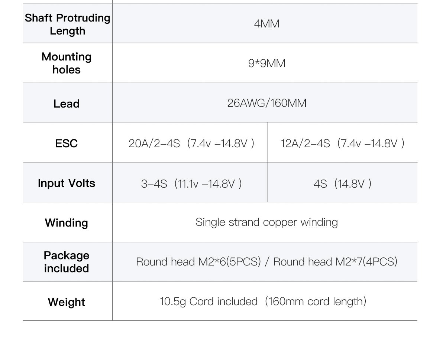Click the Lead row label
446x353 pixels.
point(67,103)
